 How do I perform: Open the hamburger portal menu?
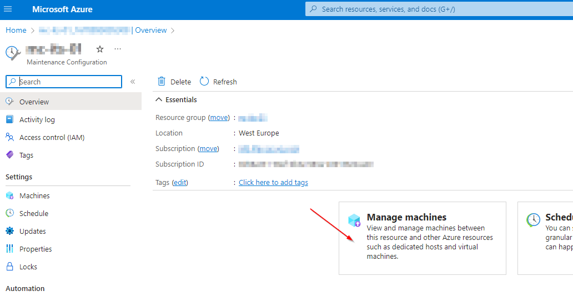(x=8, y=9)
